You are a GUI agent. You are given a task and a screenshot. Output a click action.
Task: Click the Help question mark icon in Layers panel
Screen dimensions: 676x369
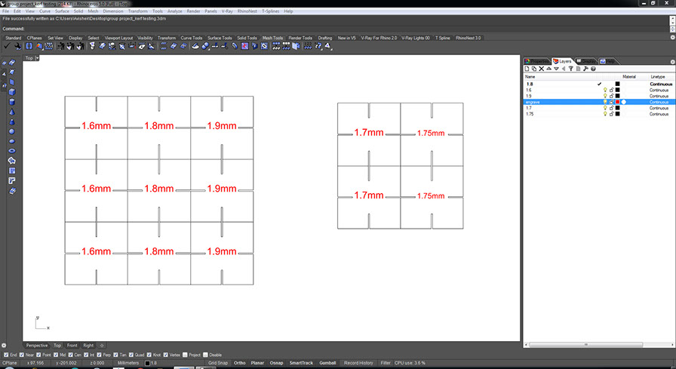pos(593,69)
